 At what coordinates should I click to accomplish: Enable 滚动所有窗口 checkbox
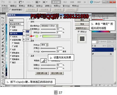pos(10,10)
